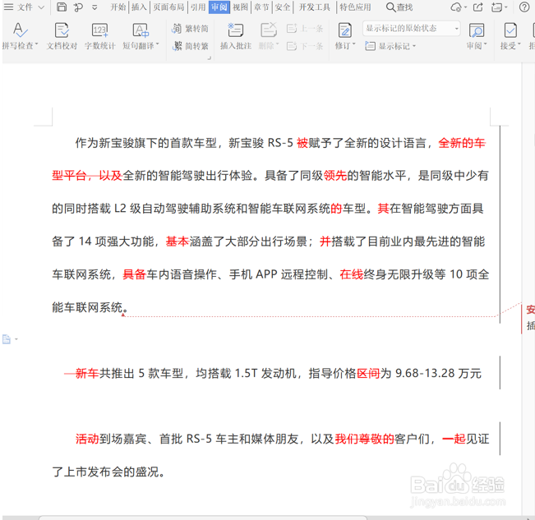This screenshot has width=535, height=520.
Task: Open 字数统计 word count
Action: tap(100, 36)
